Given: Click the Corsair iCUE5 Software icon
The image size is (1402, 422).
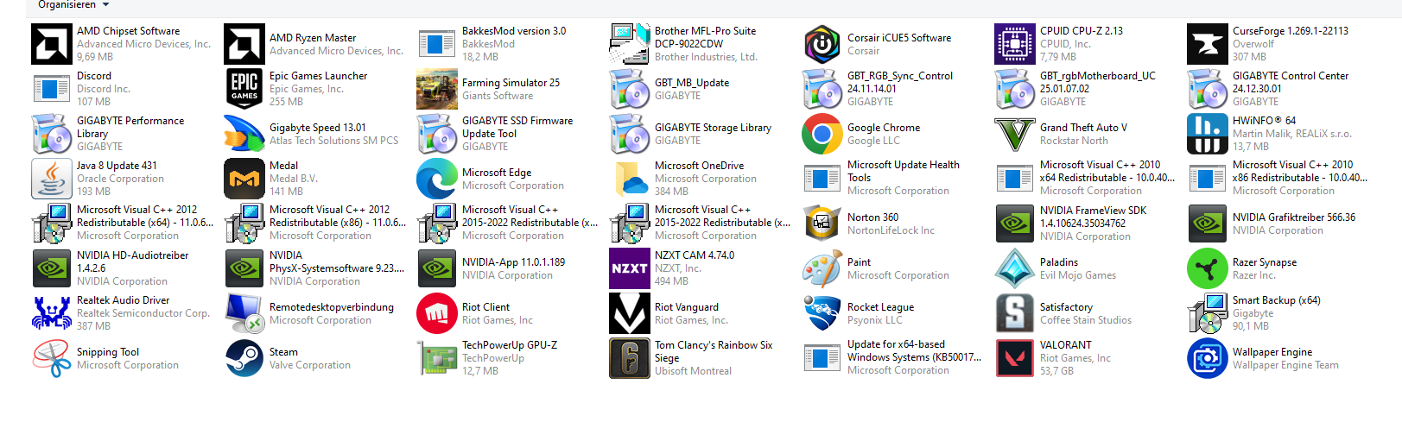Looking at the screenshot, I should click(822, 44).
